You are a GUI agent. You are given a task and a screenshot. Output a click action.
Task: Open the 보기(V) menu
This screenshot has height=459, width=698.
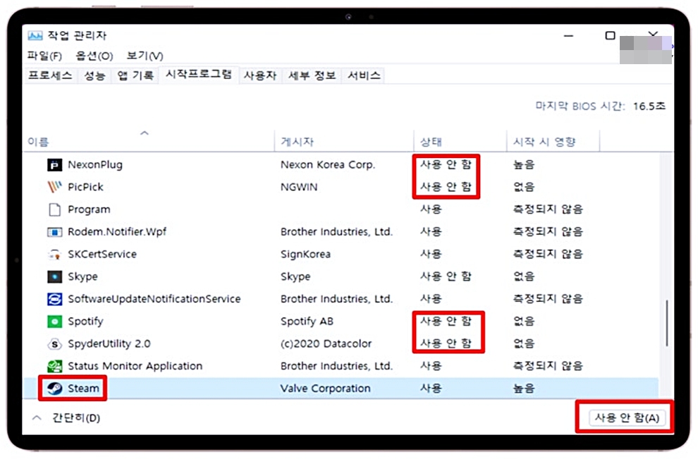point(145,56)
